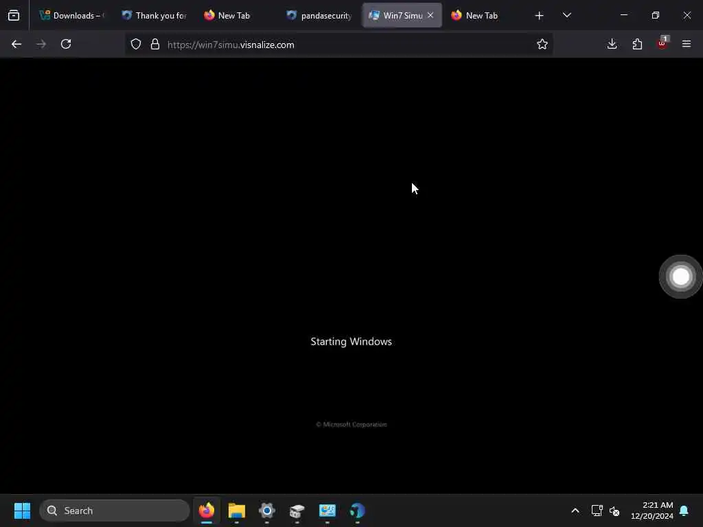Switch to the pandasecurity tab
Viewport: 703px width, 527px height.
pos(319,15)
